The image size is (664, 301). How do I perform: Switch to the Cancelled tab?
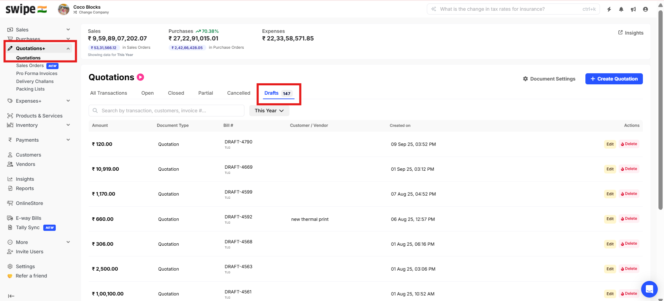pyautogui.click(x=239, y=93)
